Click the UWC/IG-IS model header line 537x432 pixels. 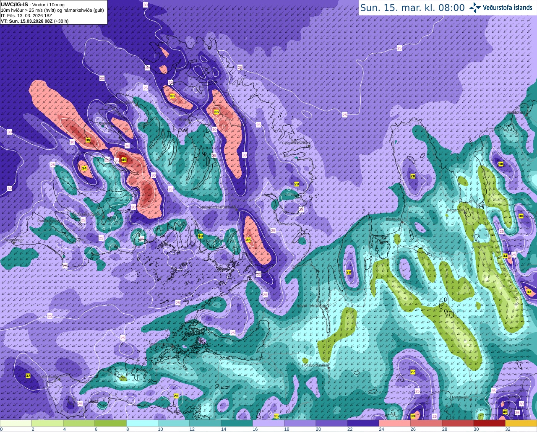point(32,4)
